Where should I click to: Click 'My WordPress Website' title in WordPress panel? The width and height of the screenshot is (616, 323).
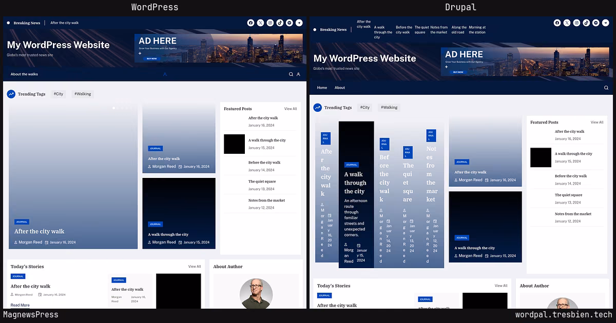click(x=58, y=45)
